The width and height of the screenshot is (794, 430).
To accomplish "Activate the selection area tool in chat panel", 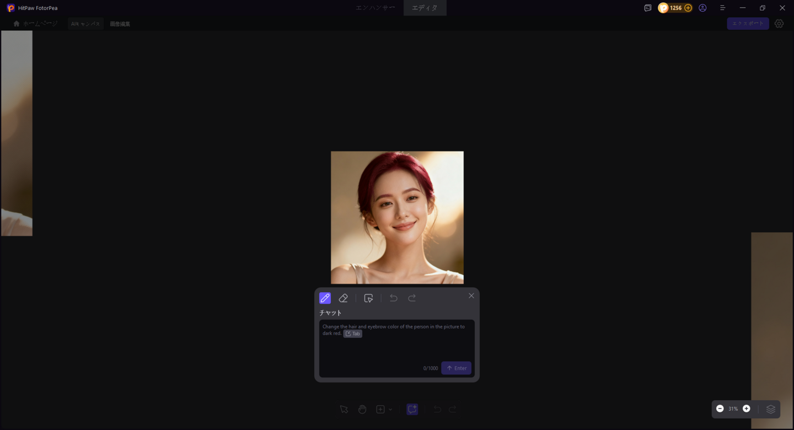I will tap(368, 298).
